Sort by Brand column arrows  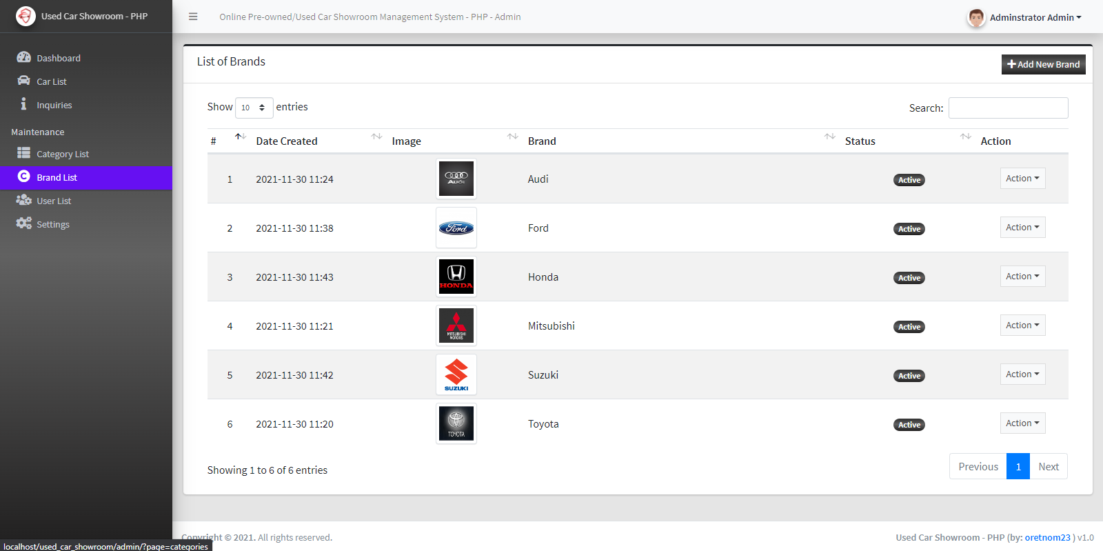(830, 137)
